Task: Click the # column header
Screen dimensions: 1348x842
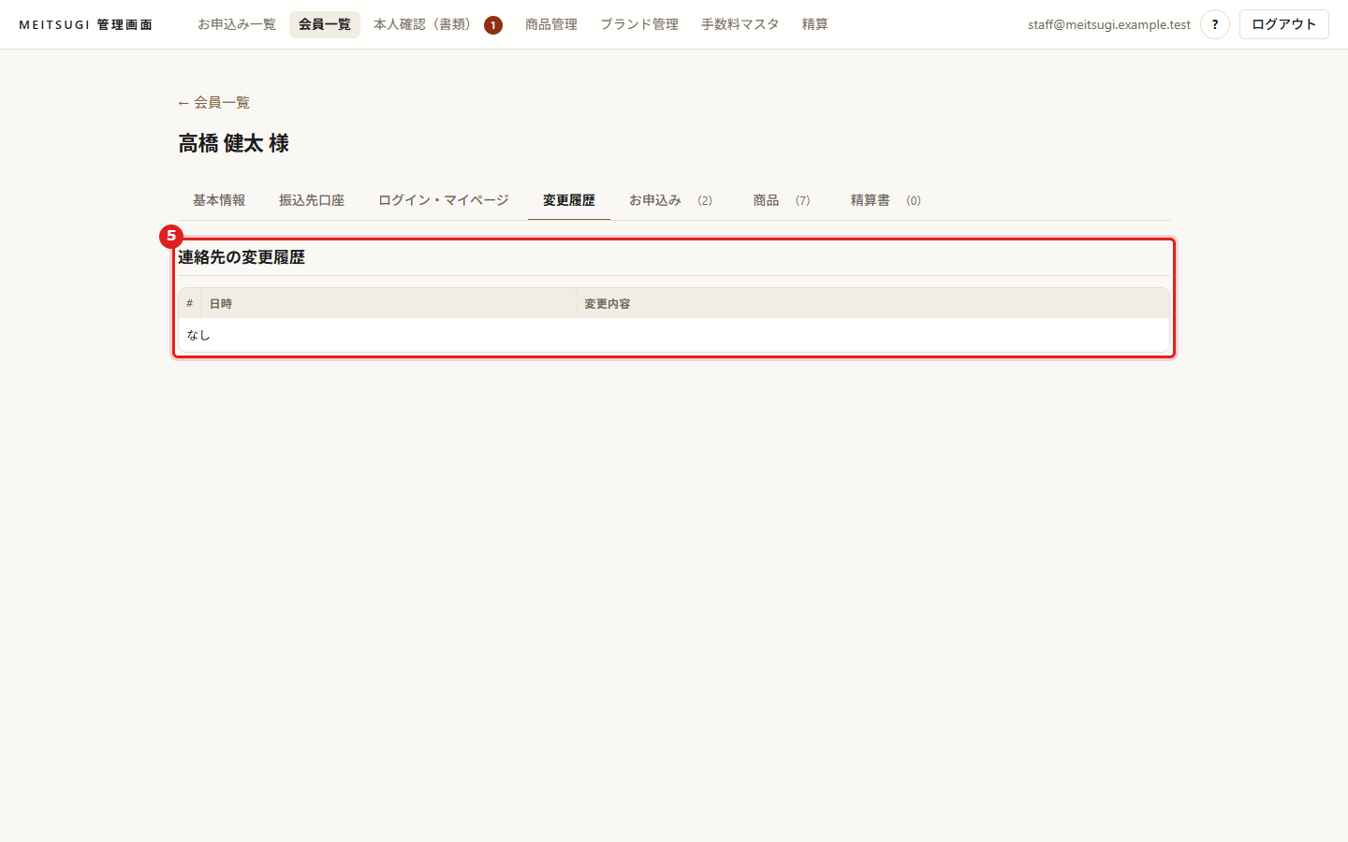Action: (x=189, y=303)
